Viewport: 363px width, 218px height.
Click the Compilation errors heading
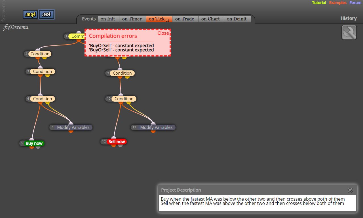(113, 36)
